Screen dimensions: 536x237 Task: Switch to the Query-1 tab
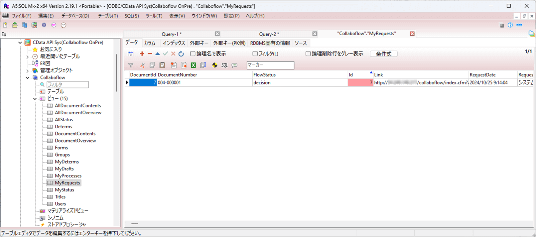pos(172,34)
